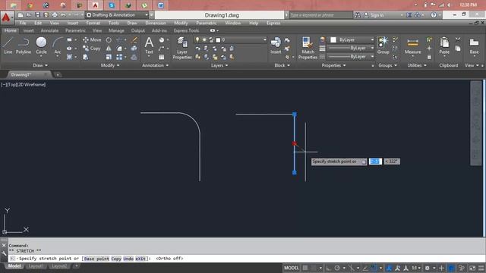This screenshot has width=486, height=273.
Task: Click the Customization menu icon in status bar
Action: pos(481,268)
